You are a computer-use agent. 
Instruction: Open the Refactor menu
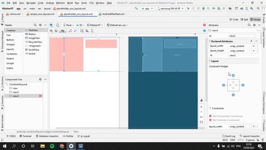[x=60, y=3]
